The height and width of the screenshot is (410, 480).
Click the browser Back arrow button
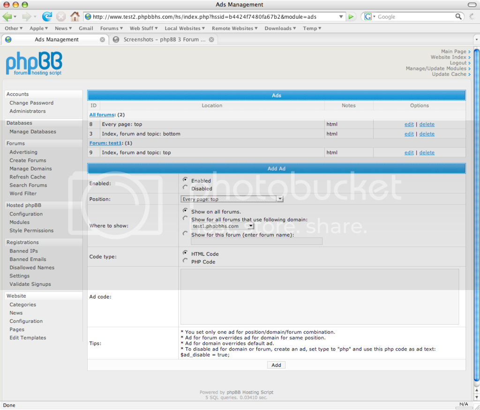(7, 17)
